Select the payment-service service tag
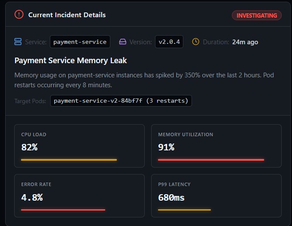The height and width of the screenshot is (226, 292). [80, 42]
